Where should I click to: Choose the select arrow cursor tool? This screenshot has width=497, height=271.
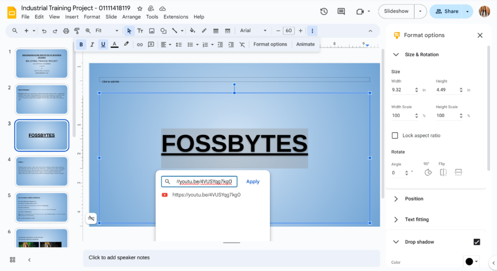point(129,31)
